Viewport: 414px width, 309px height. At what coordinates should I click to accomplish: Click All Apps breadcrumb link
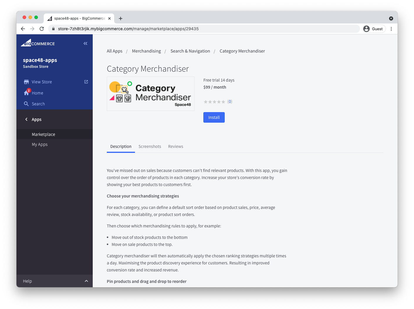click(x=114, y=51)
